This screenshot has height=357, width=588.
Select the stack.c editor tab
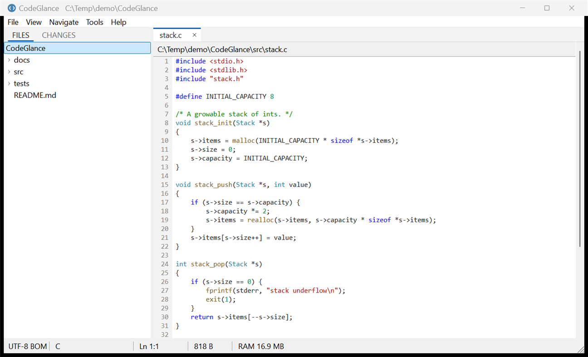click(177, 35)
